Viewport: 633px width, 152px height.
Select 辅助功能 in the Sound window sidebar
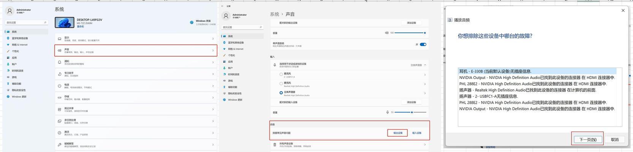tap(233, 87)
